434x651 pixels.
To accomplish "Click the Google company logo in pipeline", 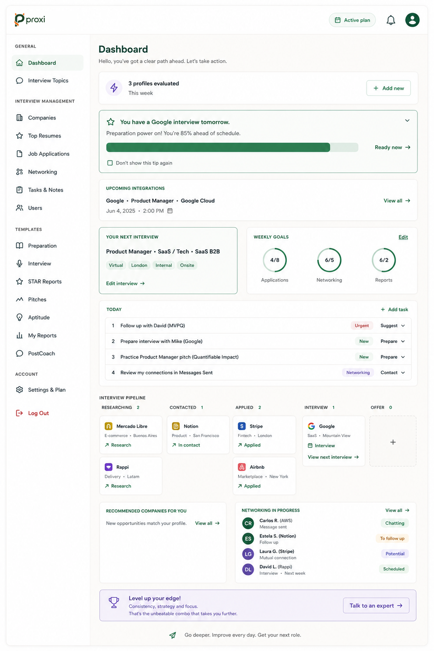I will [312, 426].
